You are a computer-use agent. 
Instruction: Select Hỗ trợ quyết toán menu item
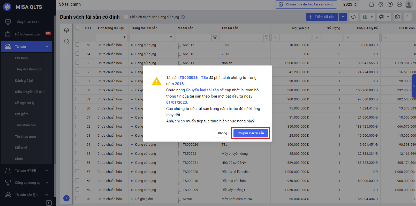point(28,34)
